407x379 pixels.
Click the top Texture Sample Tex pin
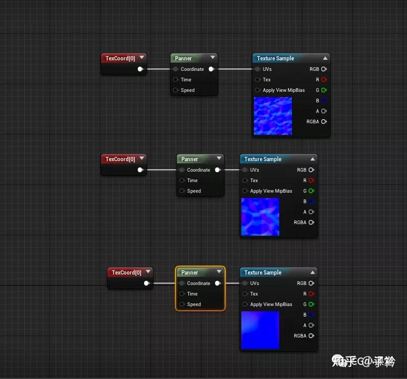click(x=258, y=80)
